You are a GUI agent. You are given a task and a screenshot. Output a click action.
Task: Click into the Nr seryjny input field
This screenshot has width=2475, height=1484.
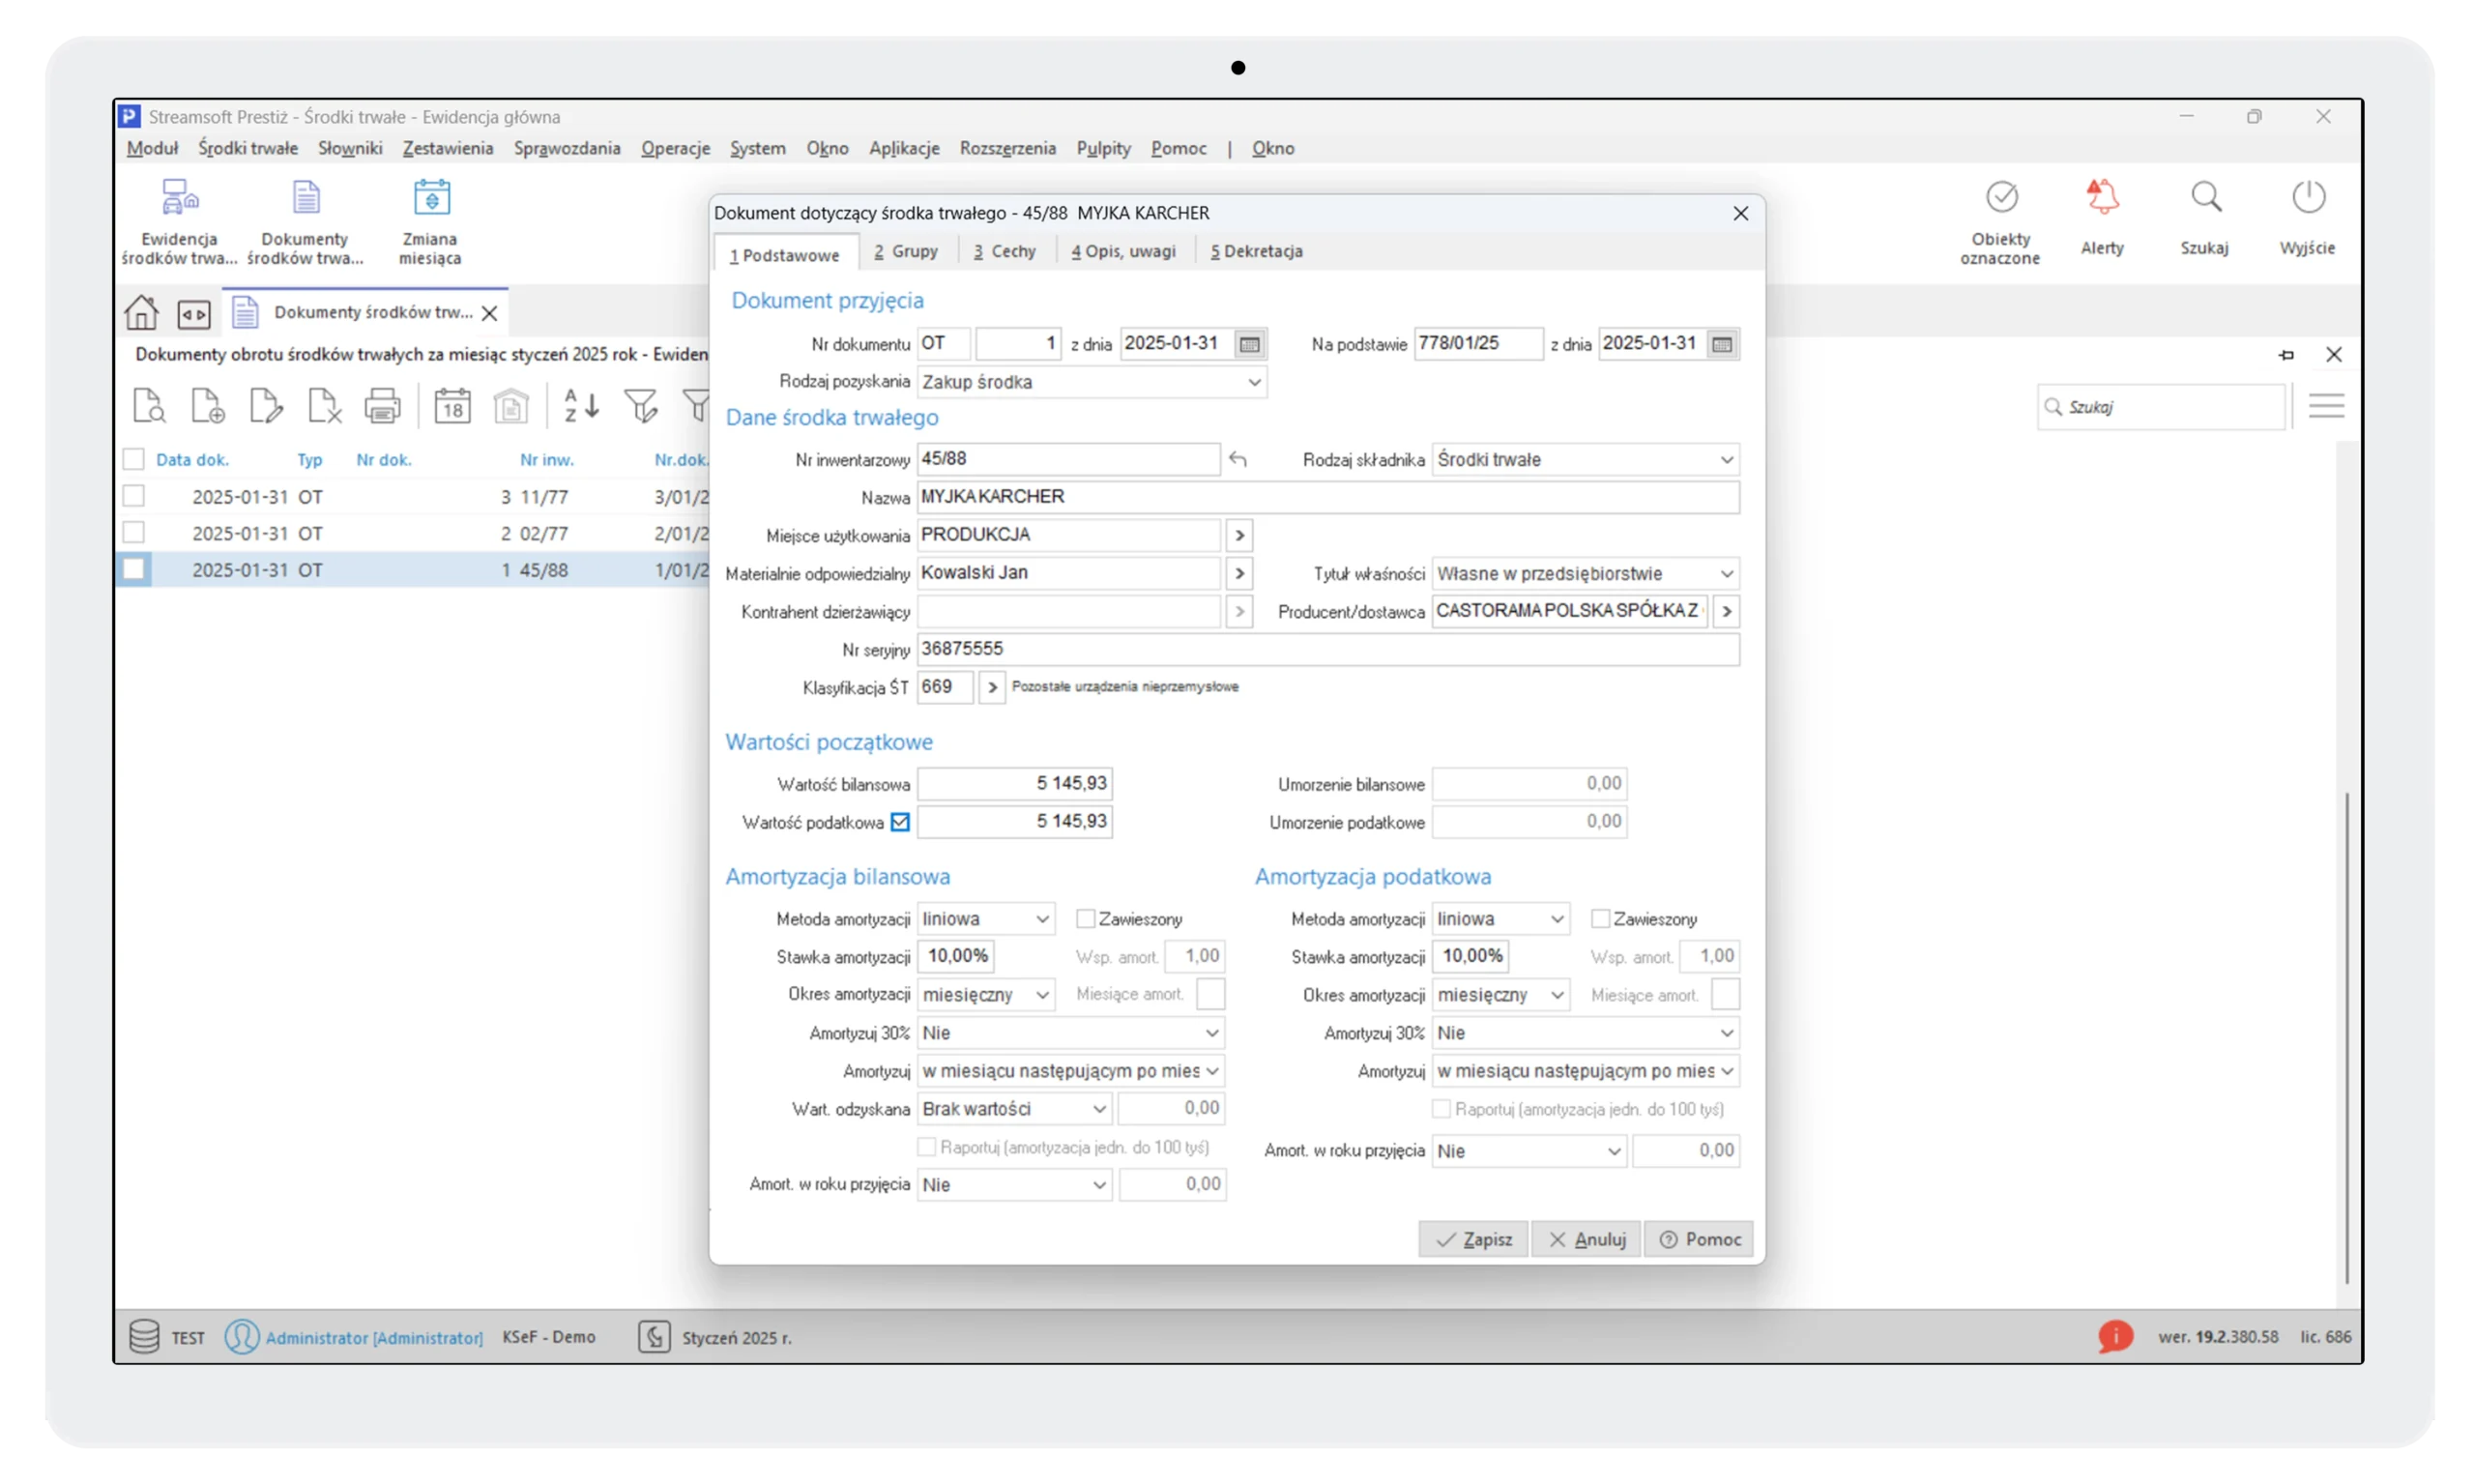pyautogui.click(x=1326, y=649)
